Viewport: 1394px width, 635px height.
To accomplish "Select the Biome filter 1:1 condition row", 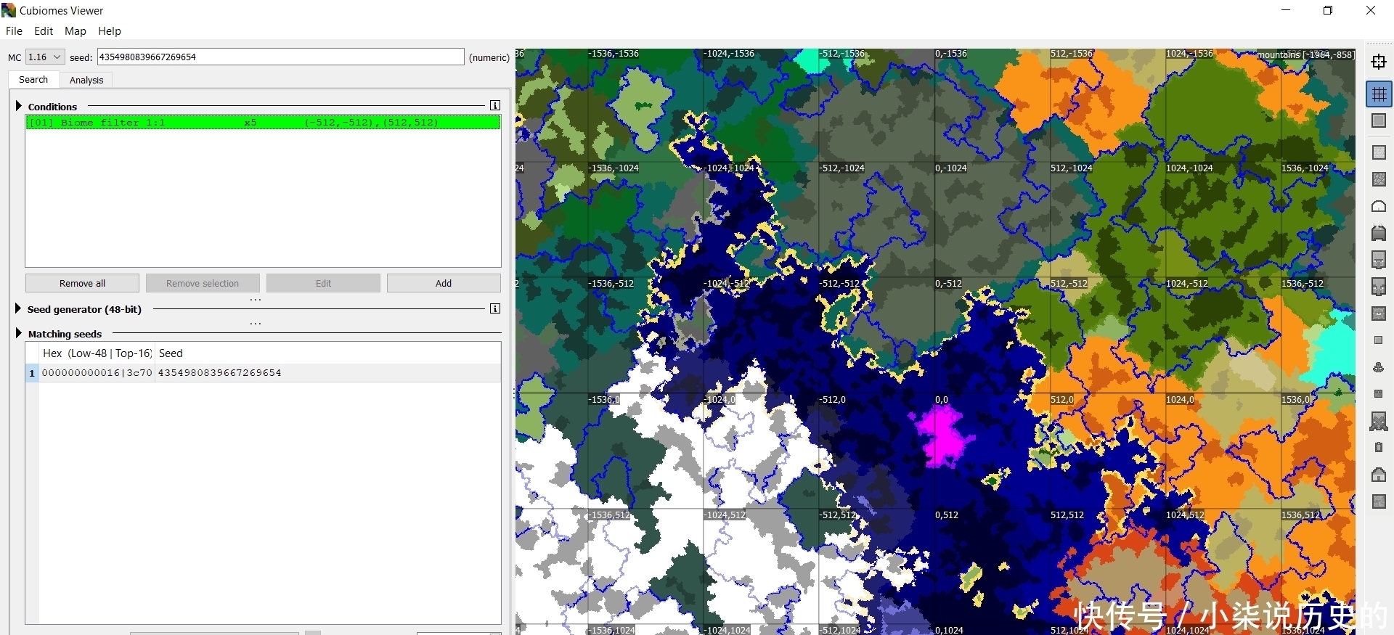I will (263, 123).
